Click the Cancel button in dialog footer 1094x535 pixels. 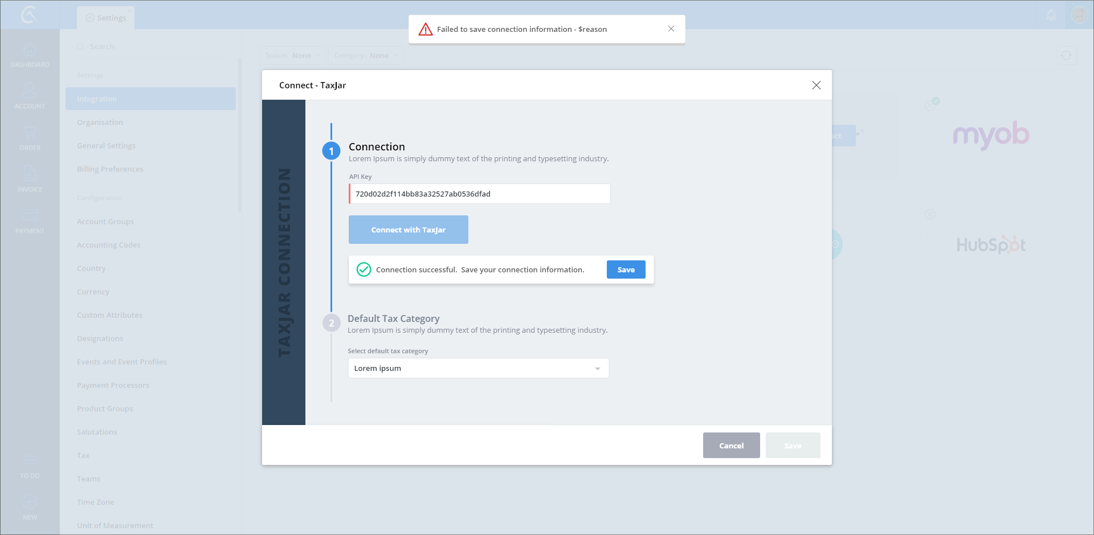pyautogui.click(x=731, y=446)
